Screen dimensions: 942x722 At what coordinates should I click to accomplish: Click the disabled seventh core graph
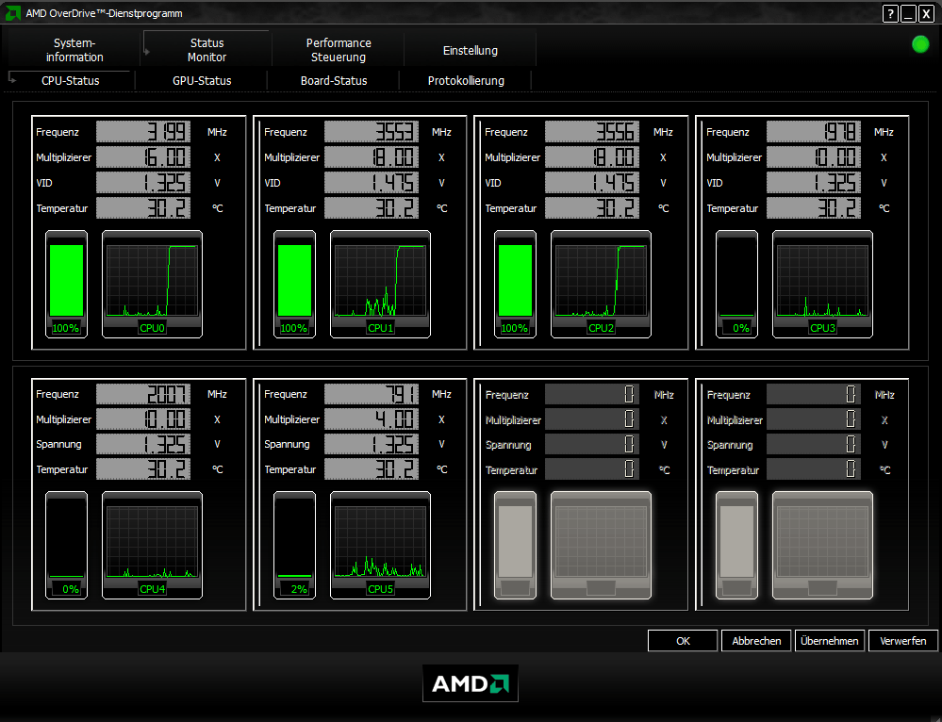[x=601, y=546]
